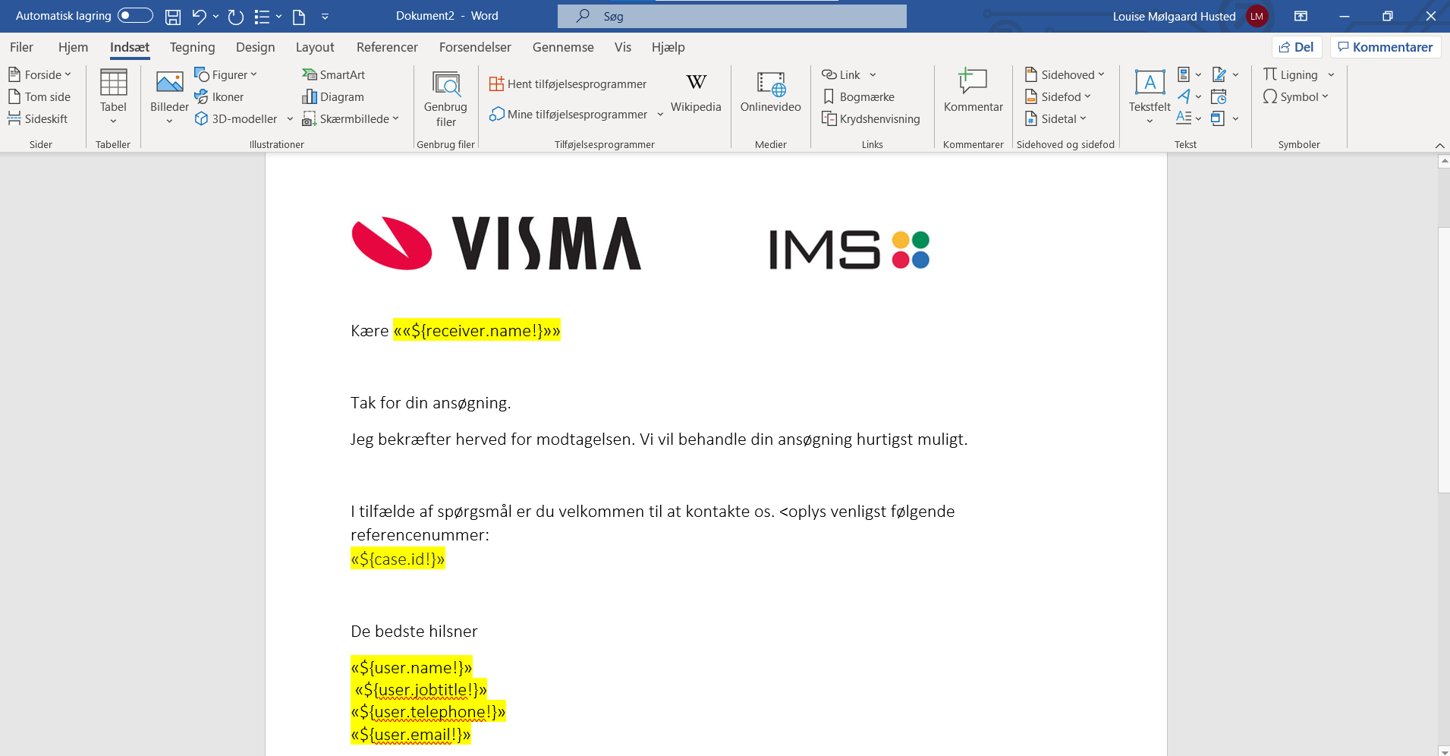Switch to the Referencer tab
This screenshot has height=756, width=1450.
pos(387,47)
